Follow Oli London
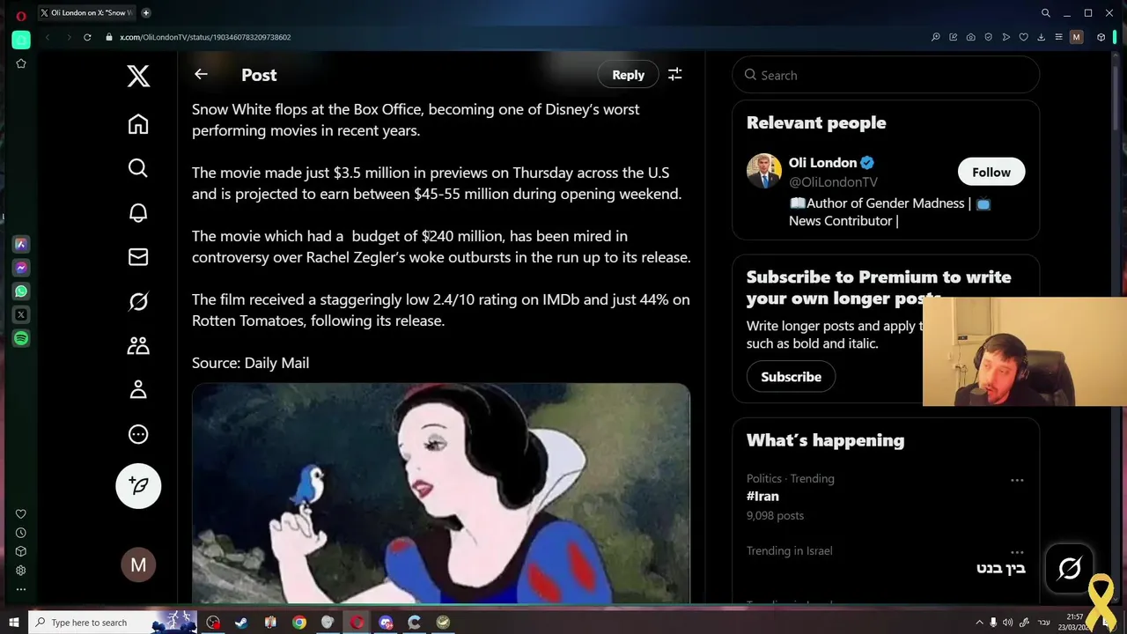Image resolution: width=1127 pixels, height=634 pixels. pos(991,173)
